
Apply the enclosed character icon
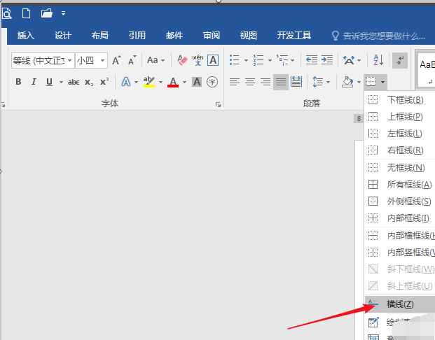point(212,82)
